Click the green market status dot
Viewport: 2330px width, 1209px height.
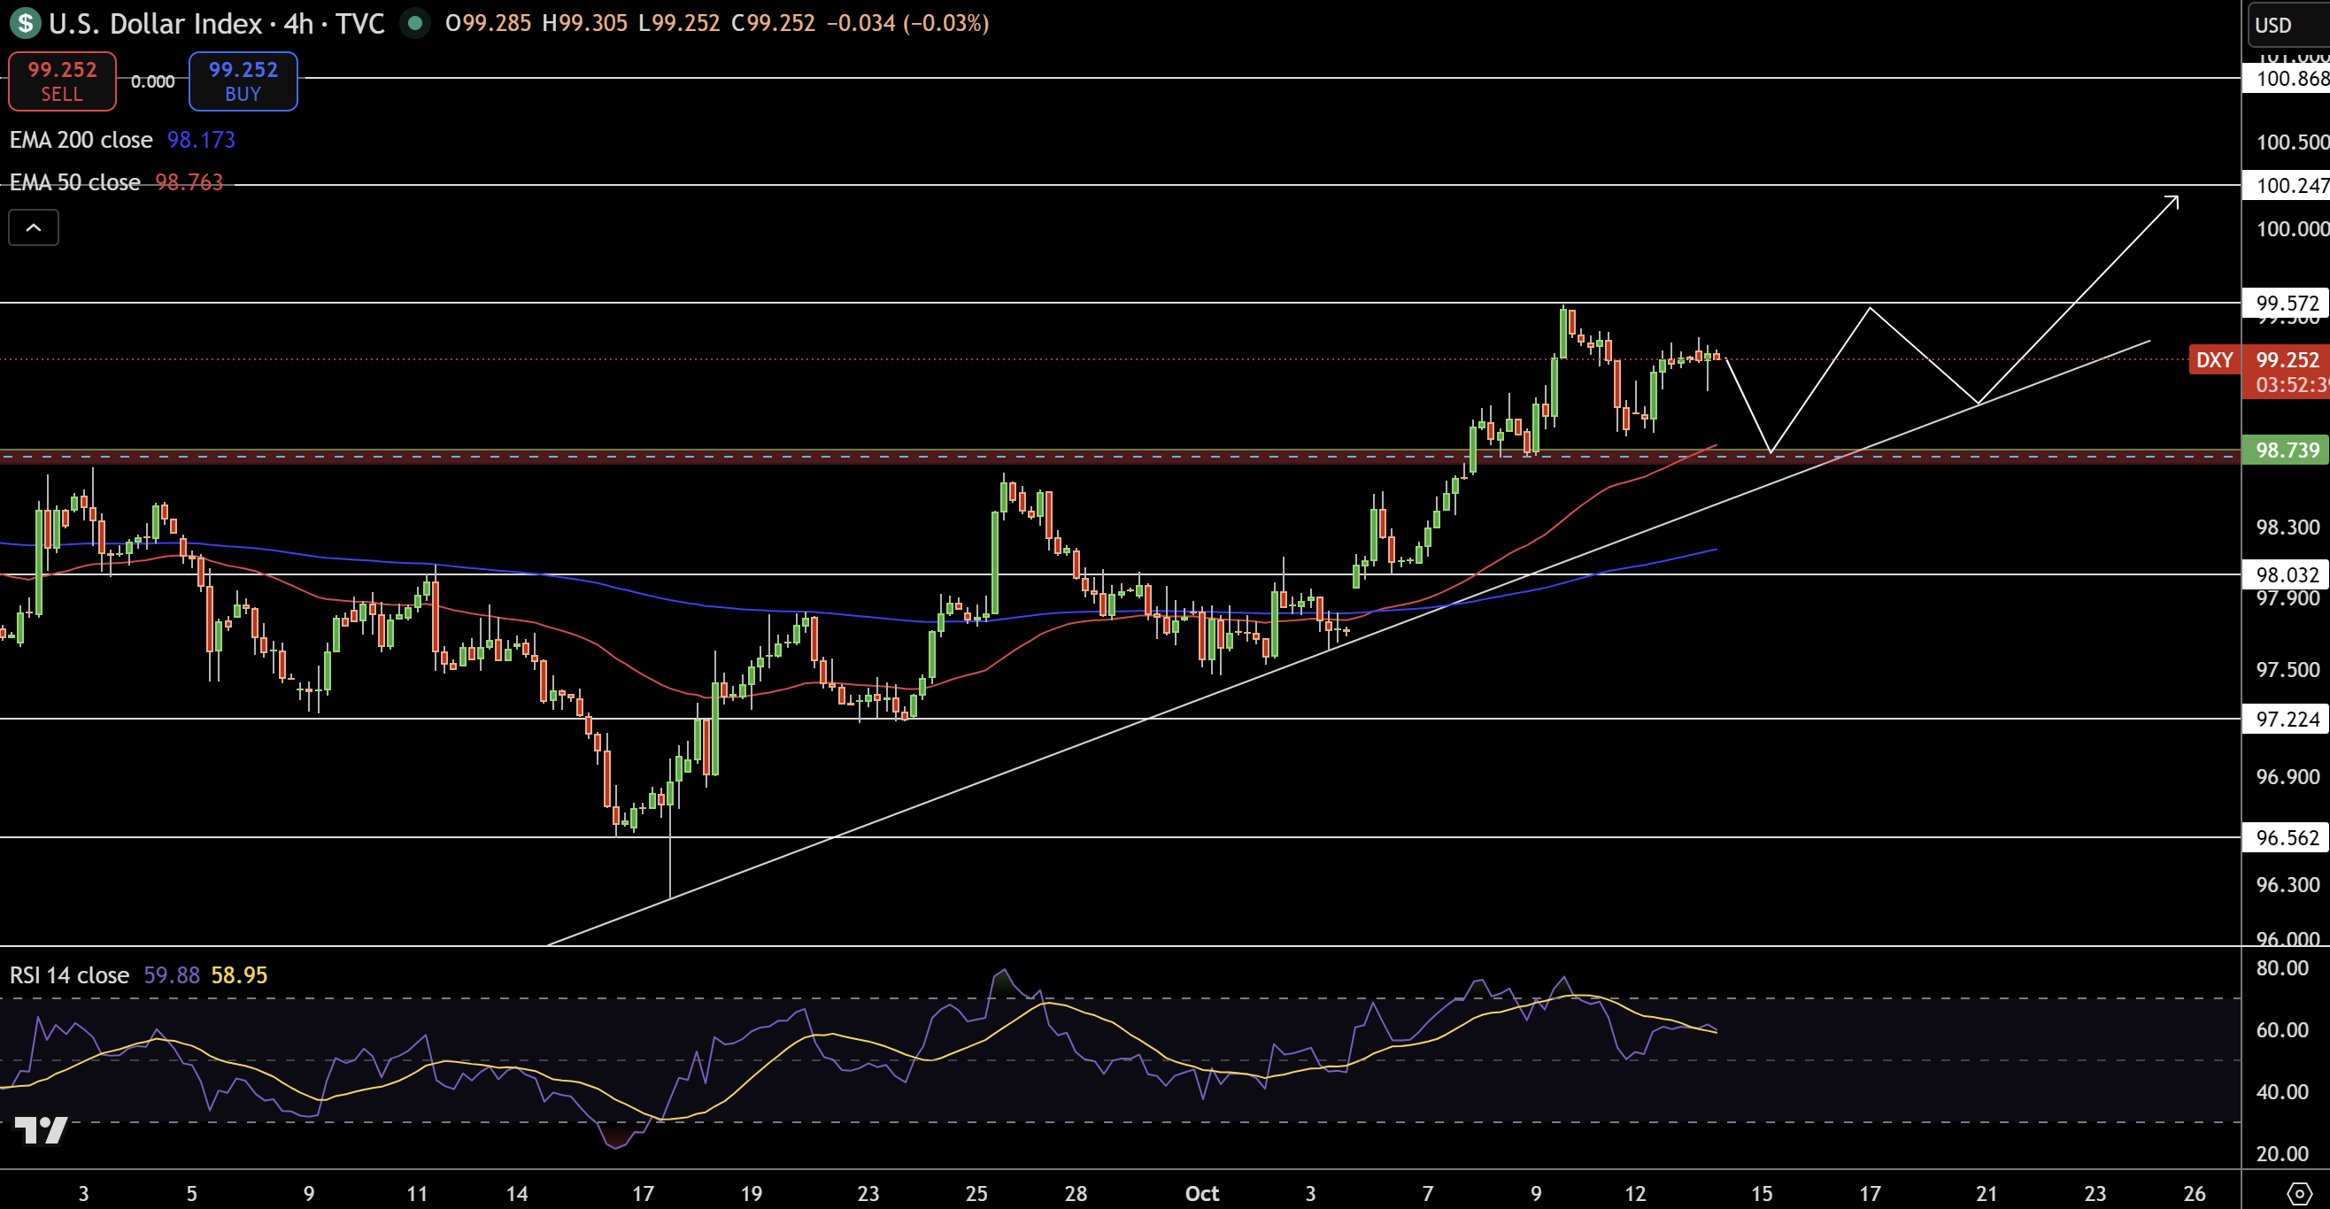click(415, 23)
